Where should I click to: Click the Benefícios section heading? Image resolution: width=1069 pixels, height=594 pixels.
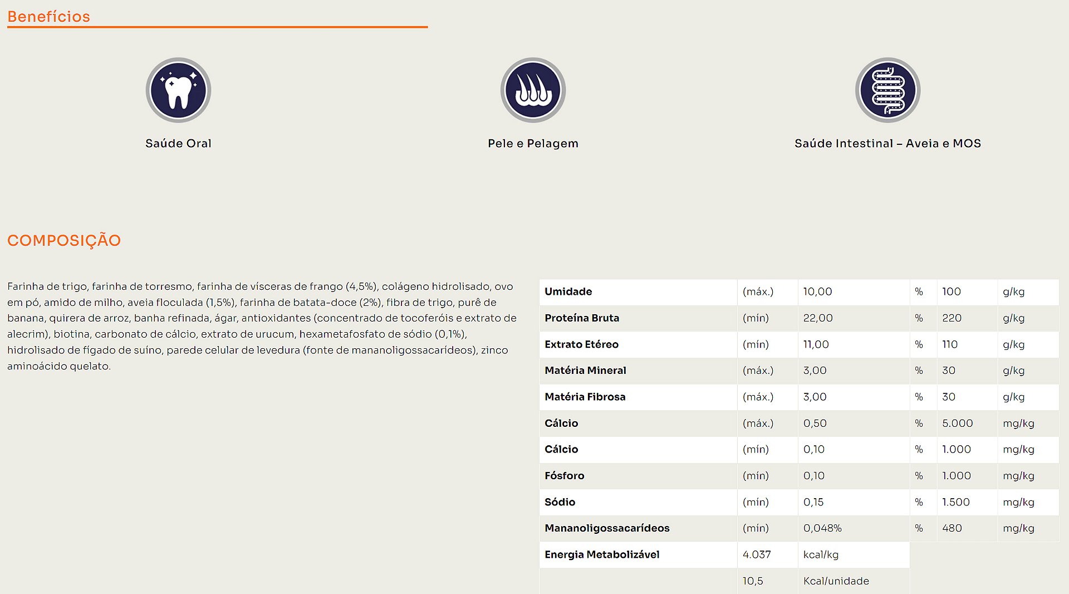coord(49,17)
